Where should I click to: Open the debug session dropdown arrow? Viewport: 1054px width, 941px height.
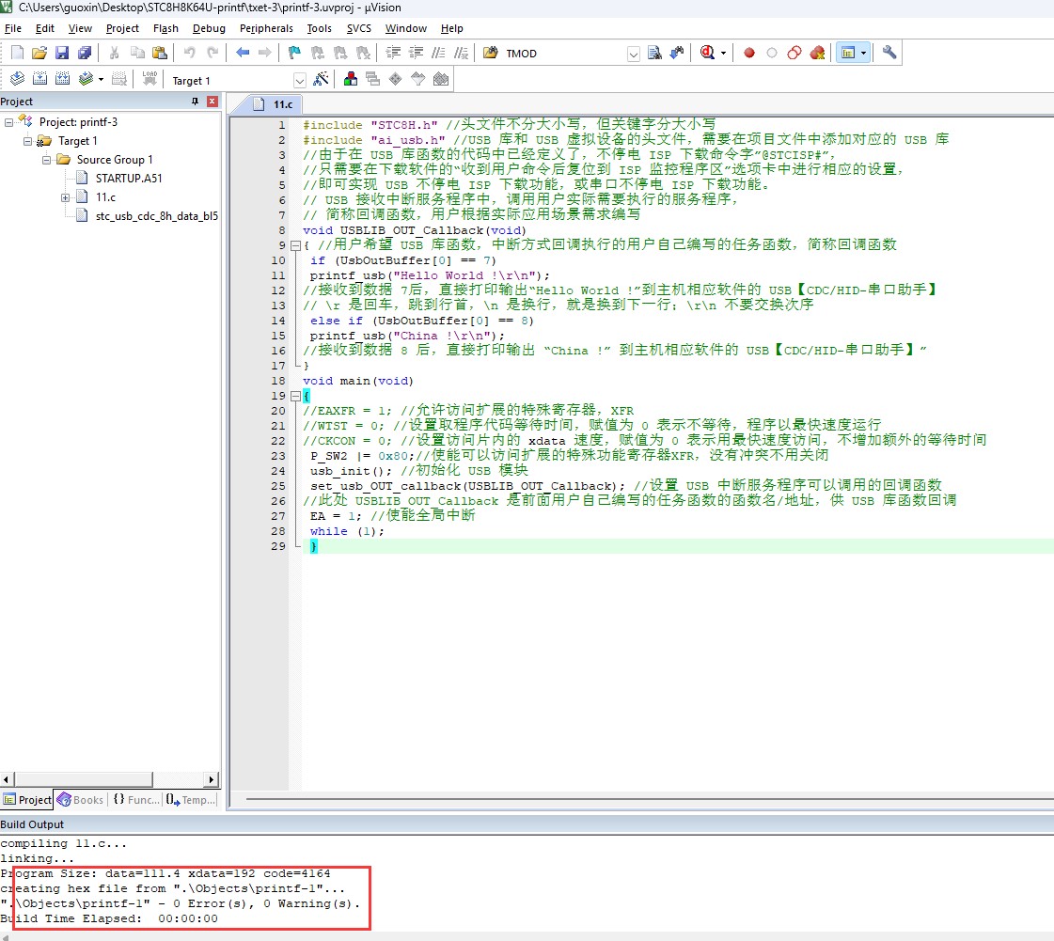pos(723,53)
